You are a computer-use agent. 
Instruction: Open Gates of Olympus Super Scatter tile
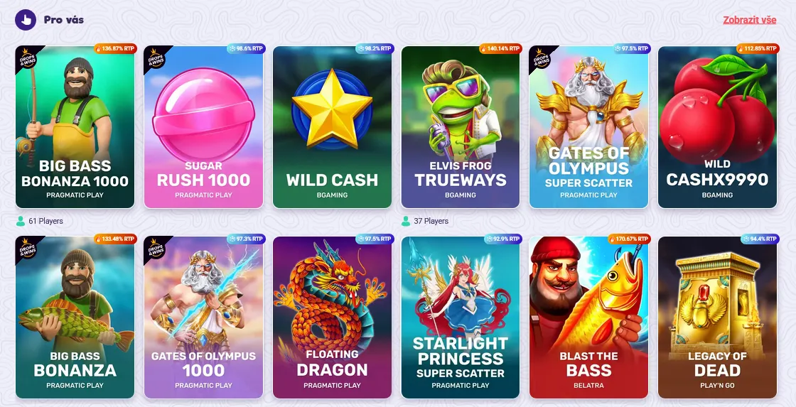tap(589, 127)
